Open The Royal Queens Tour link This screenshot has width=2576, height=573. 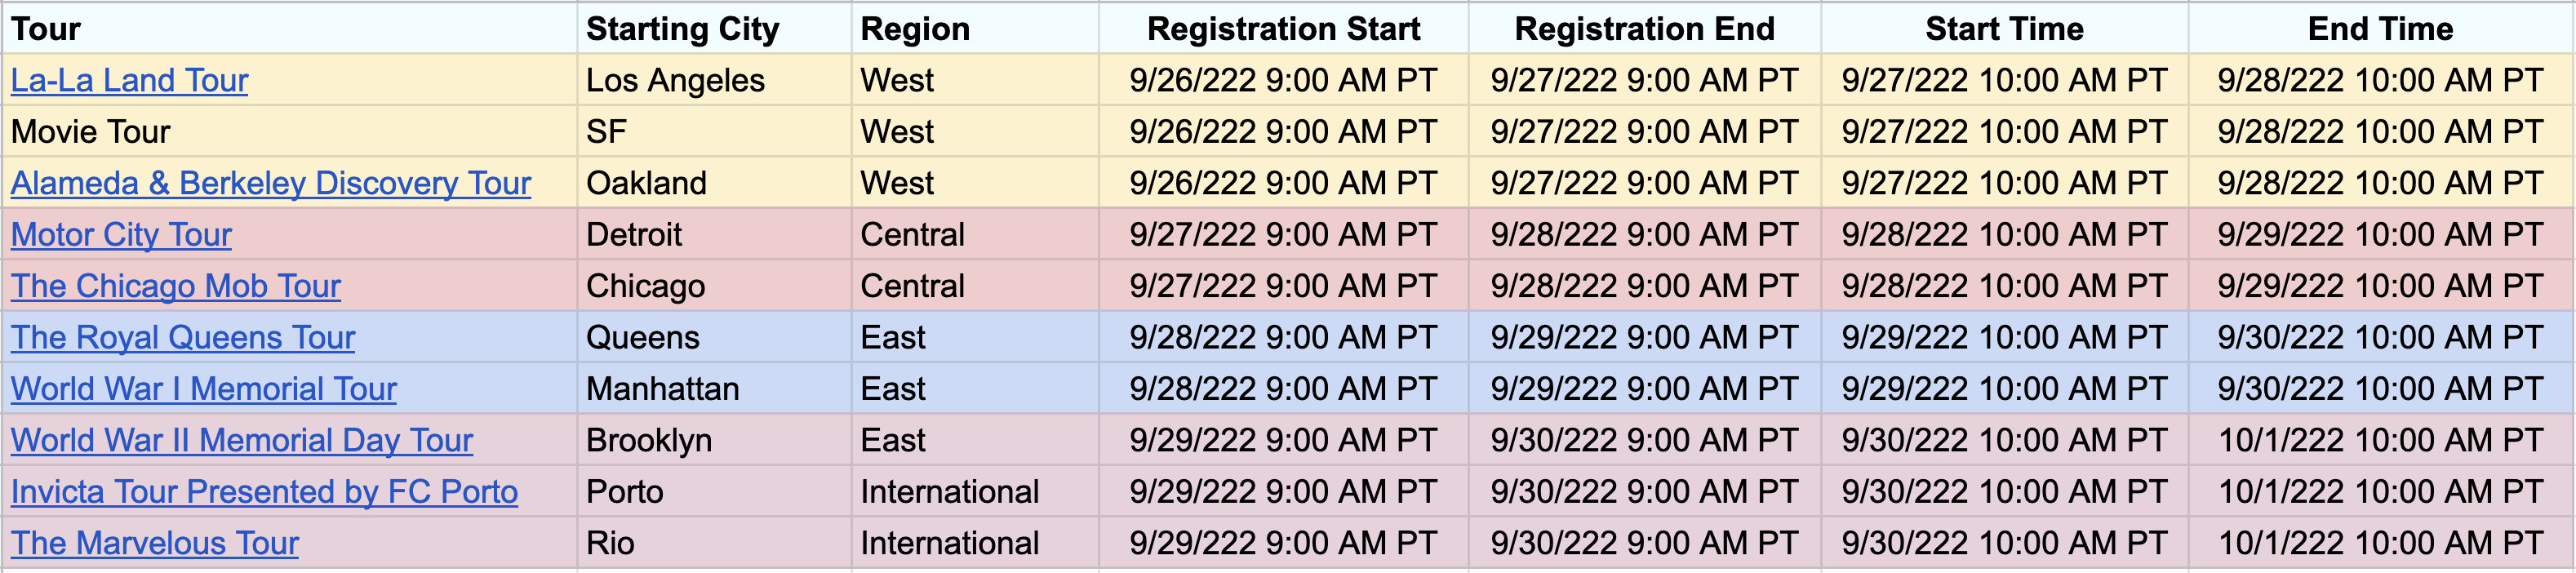click(x=182, y=337)
